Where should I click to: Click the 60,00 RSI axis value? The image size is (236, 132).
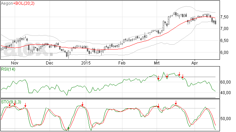pyautogui.click(x=225, y=82)
